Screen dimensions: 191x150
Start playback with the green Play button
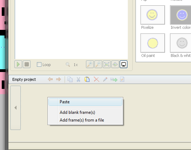click(18, 64)
